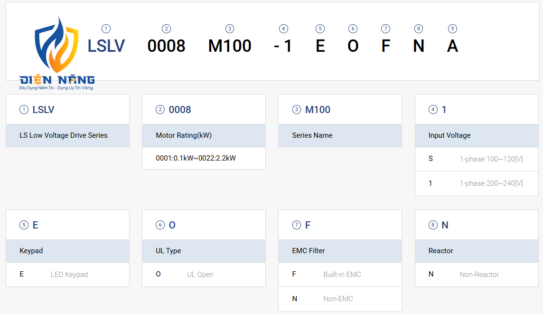Click the 'S' code beside 1-phase 100~120[V]
Screen dimensions: 543x314
[x=431, y=159]
